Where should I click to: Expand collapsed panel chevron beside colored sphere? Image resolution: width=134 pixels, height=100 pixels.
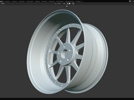(x=65, y=6)
